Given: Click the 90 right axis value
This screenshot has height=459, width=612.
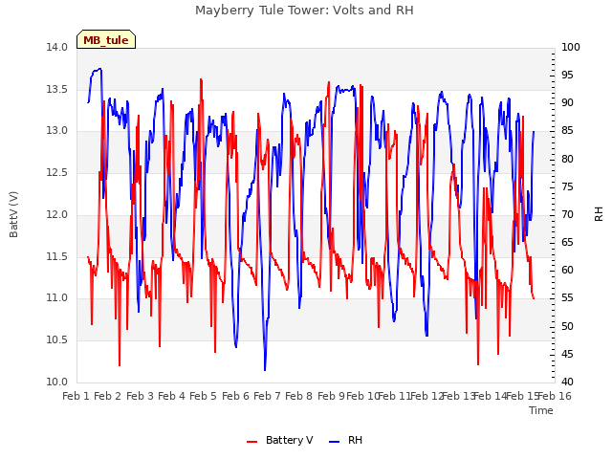Looking at the screenshot, I should (567, 103).
